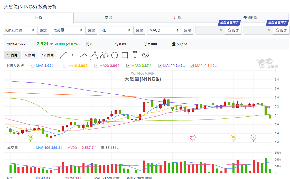
Task: Select the trend line drawing tool
Action: [63, 55]
